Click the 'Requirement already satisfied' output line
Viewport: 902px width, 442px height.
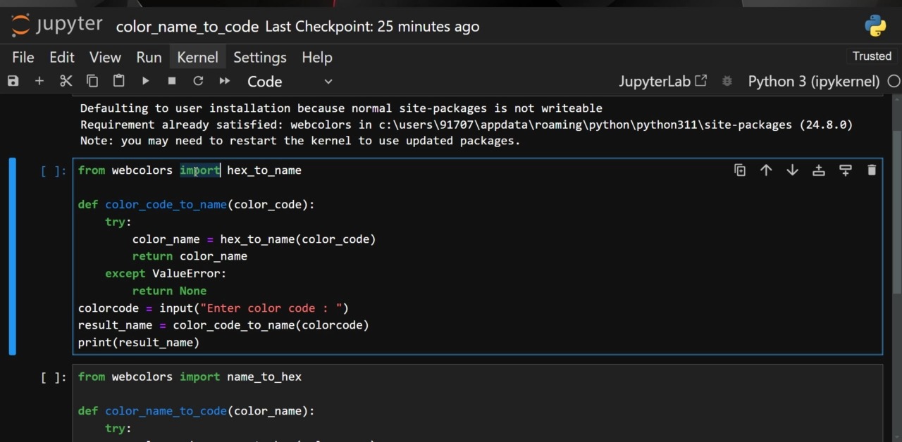tap(467, 125)
